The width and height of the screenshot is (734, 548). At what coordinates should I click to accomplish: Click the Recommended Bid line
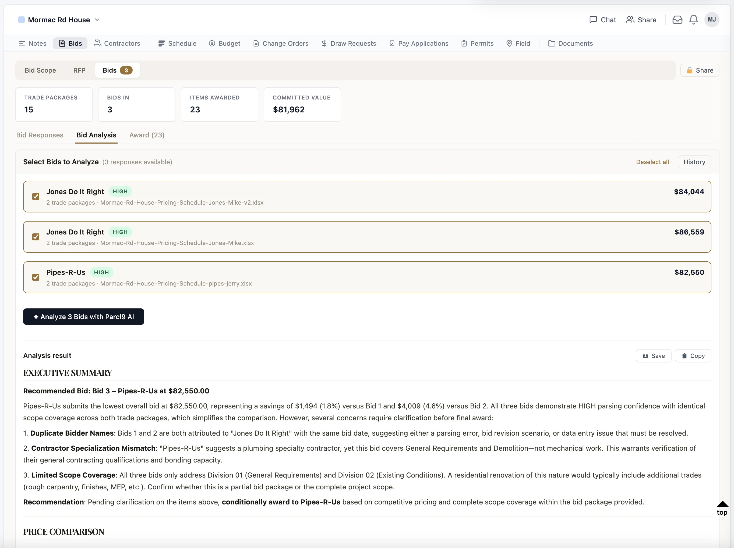116,391
